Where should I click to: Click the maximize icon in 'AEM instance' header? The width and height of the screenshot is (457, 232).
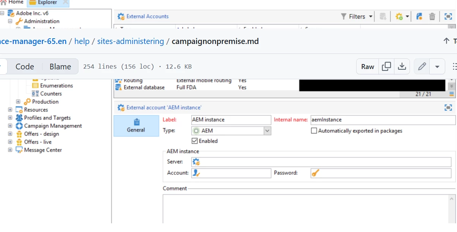448,108
